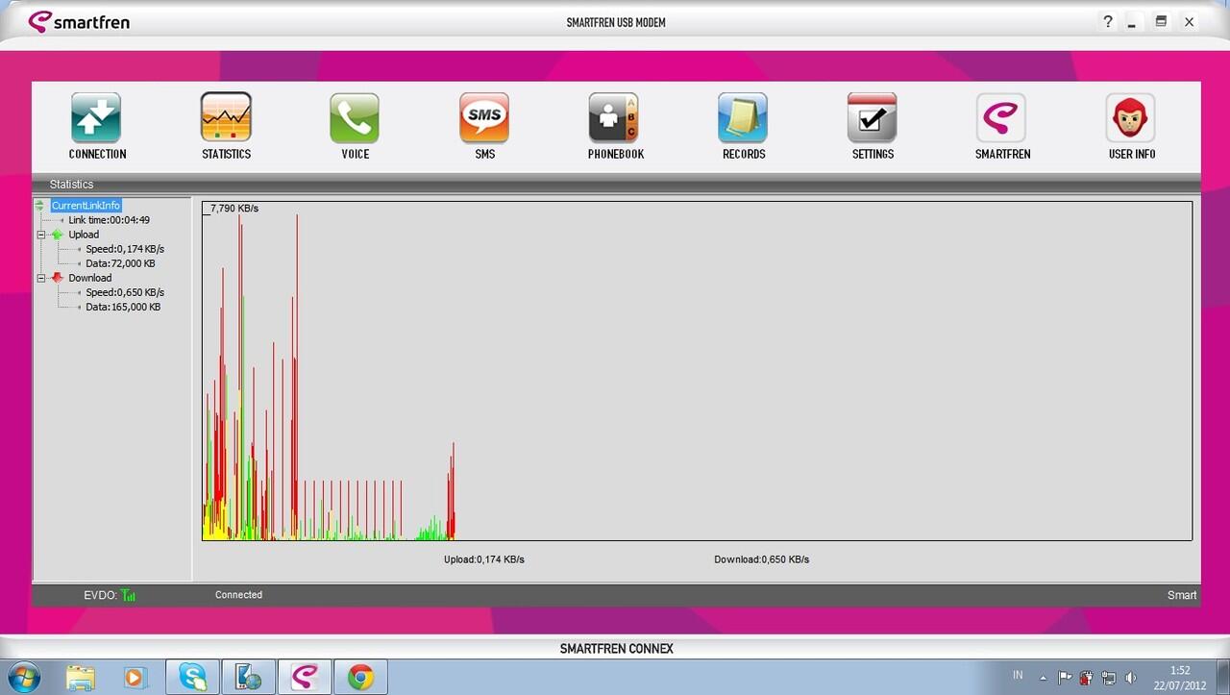The image size is (1230, 695).
Task: Select the Link time:00:04:49 row
Action: coord(109,220)
